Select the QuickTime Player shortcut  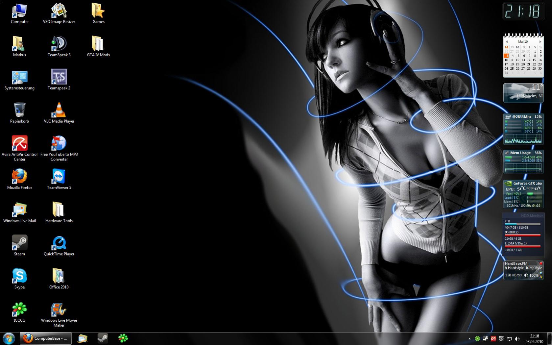[x=59, y=246]
